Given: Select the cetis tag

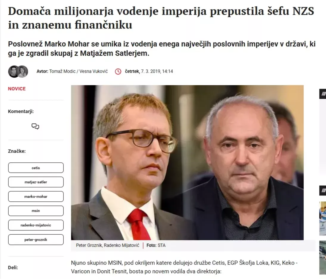Looking at the screenshot, I should point(36,168).
